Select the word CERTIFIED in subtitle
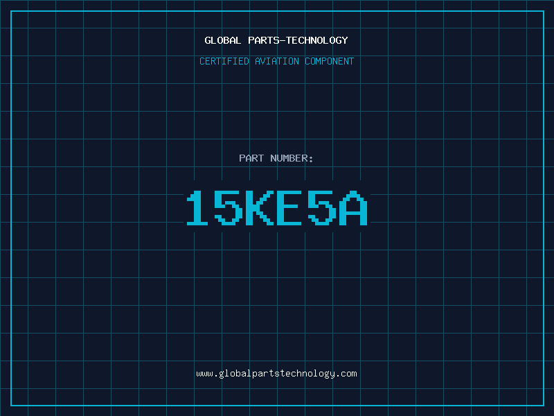Image resolution: width=554 pixels, height=416 pixels. (224, 61)
